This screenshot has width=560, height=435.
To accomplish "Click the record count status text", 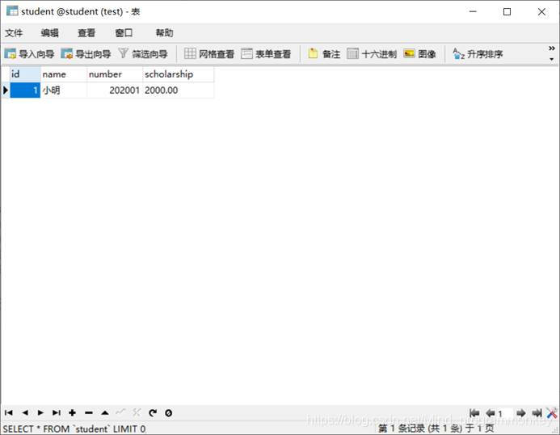I will (436, 428).
